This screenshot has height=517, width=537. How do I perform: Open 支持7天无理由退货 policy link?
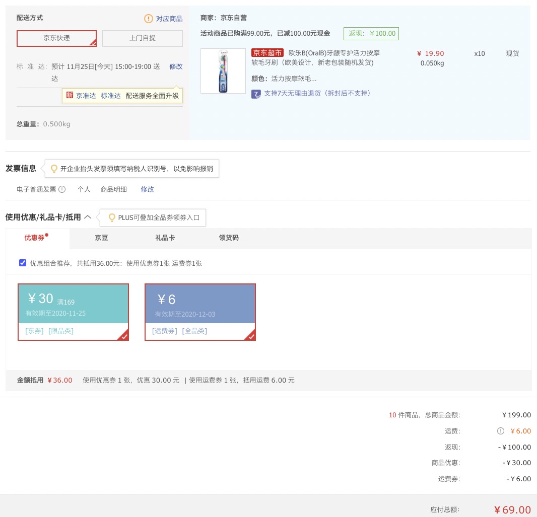(317, 94)
